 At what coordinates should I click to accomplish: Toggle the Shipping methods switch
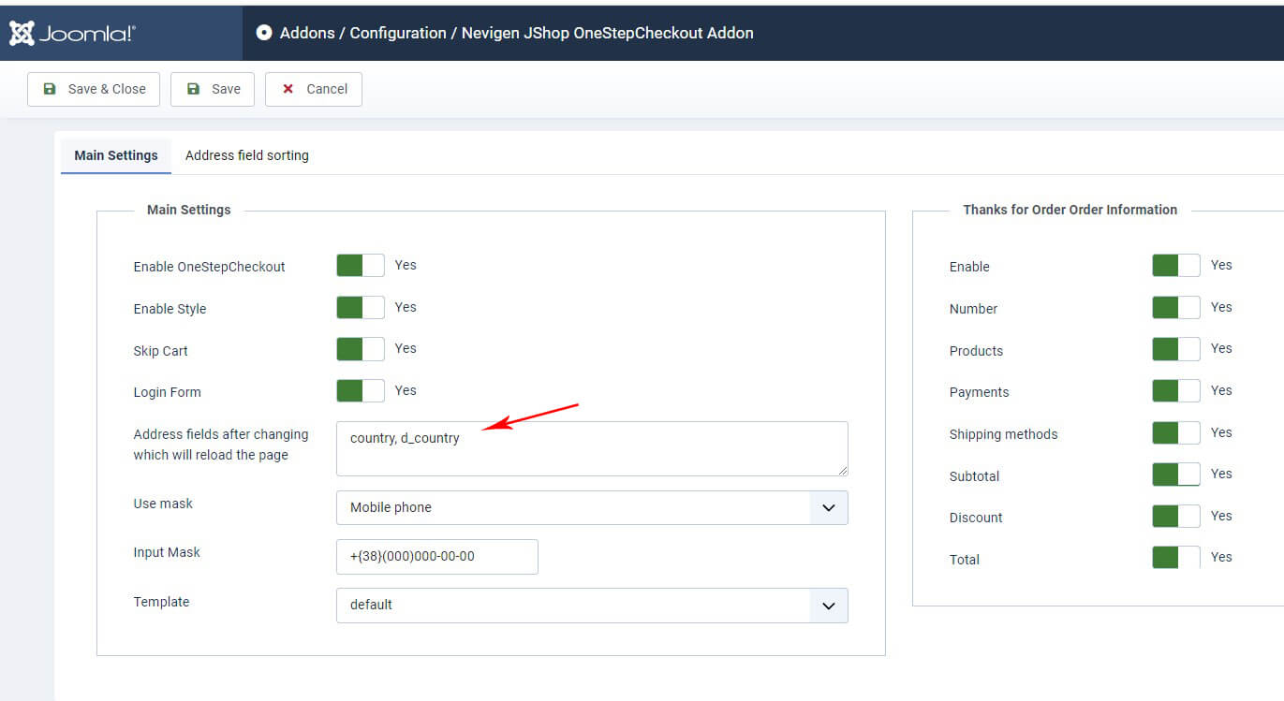pyautogui.click(x=1175, y=433)
